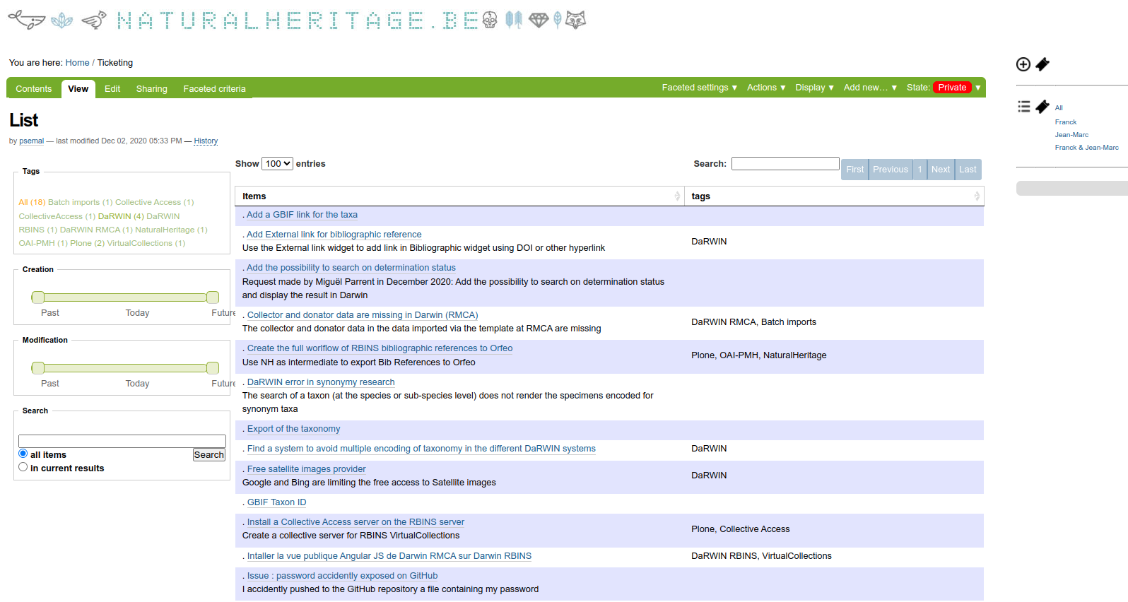Select the "in current results" radio button
This screenshot has width=1128, height=602.
point(23,467)
